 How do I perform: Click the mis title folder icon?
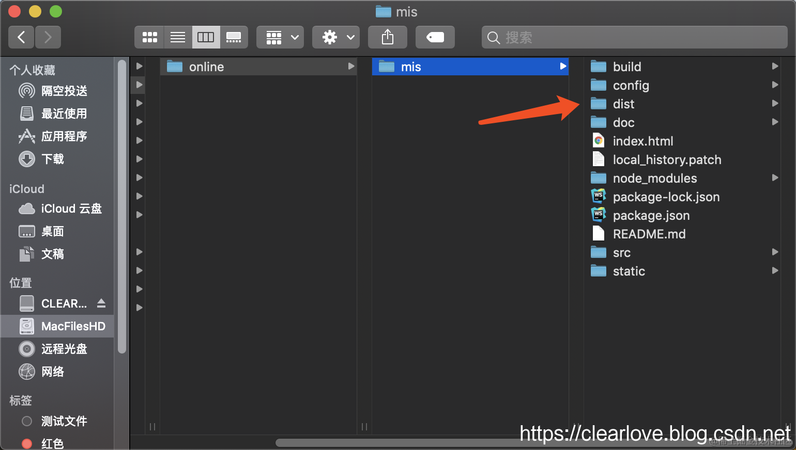click(383, 11)
